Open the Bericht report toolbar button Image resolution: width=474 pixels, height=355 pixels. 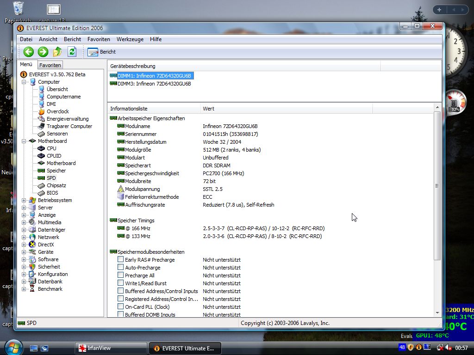point(101,52)
